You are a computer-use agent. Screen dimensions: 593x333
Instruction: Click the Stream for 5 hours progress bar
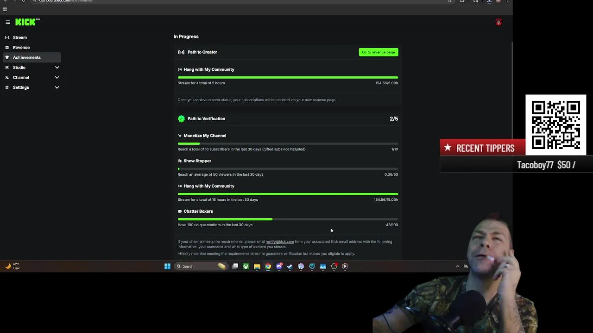[x=288, y=78]
